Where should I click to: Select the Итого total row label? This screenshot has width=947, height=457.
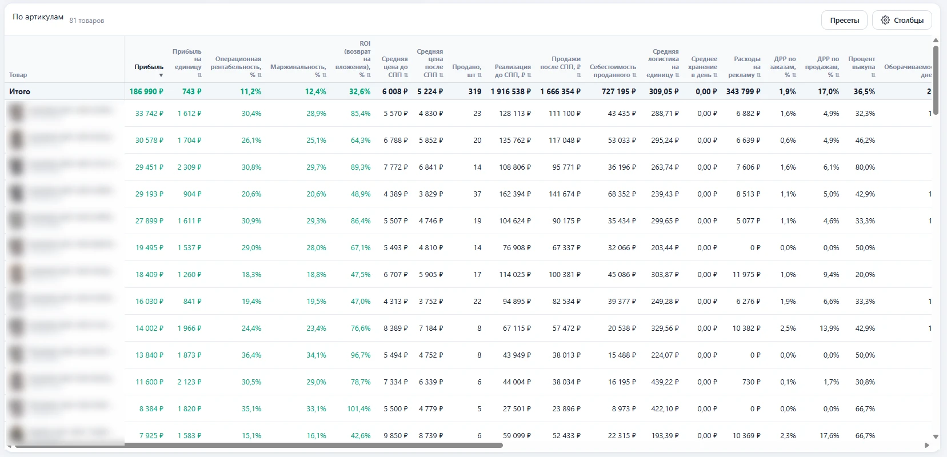20,91
